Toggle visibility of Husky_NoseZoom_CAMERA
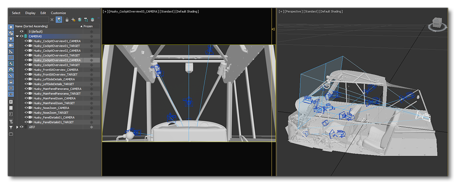The height and width of the screenshot is (184, 456). coord(26,108)
